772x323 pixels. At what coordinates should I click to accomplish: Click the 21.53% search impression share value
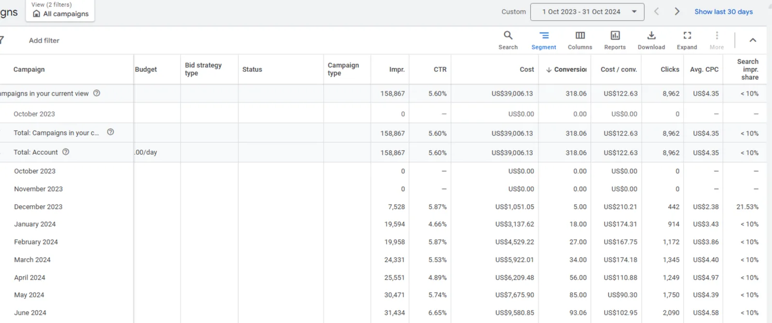[747, 207]
